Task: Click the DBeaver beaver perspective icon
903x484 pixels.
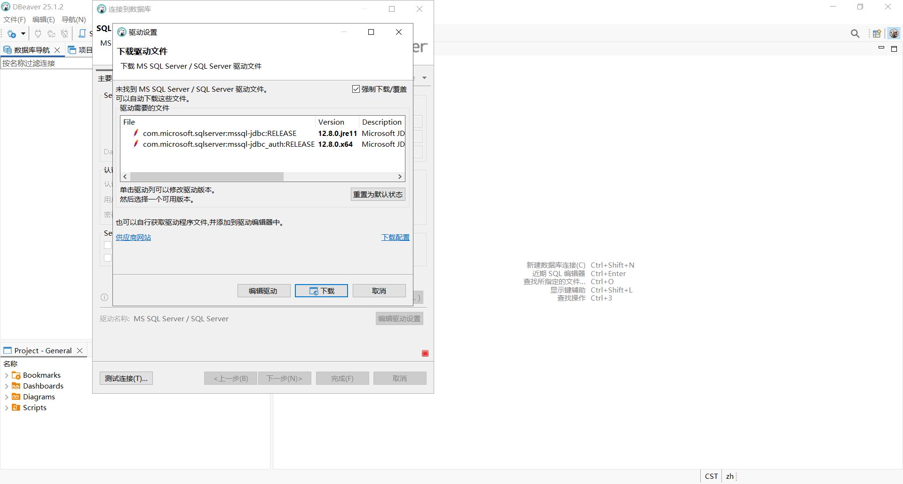Action: click(x=894, y=34)
